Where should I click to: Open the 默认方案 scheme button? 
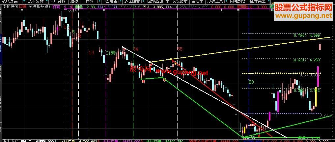[x=10, y=1]
